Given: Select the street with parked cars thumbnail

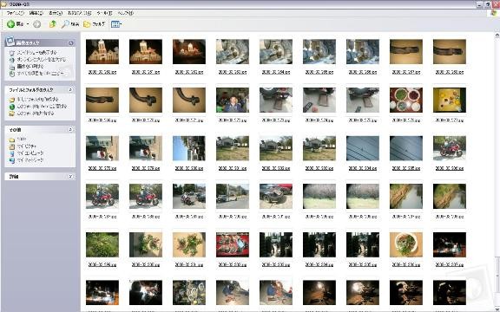Looking at the screenshot, I should click(233, 197).
